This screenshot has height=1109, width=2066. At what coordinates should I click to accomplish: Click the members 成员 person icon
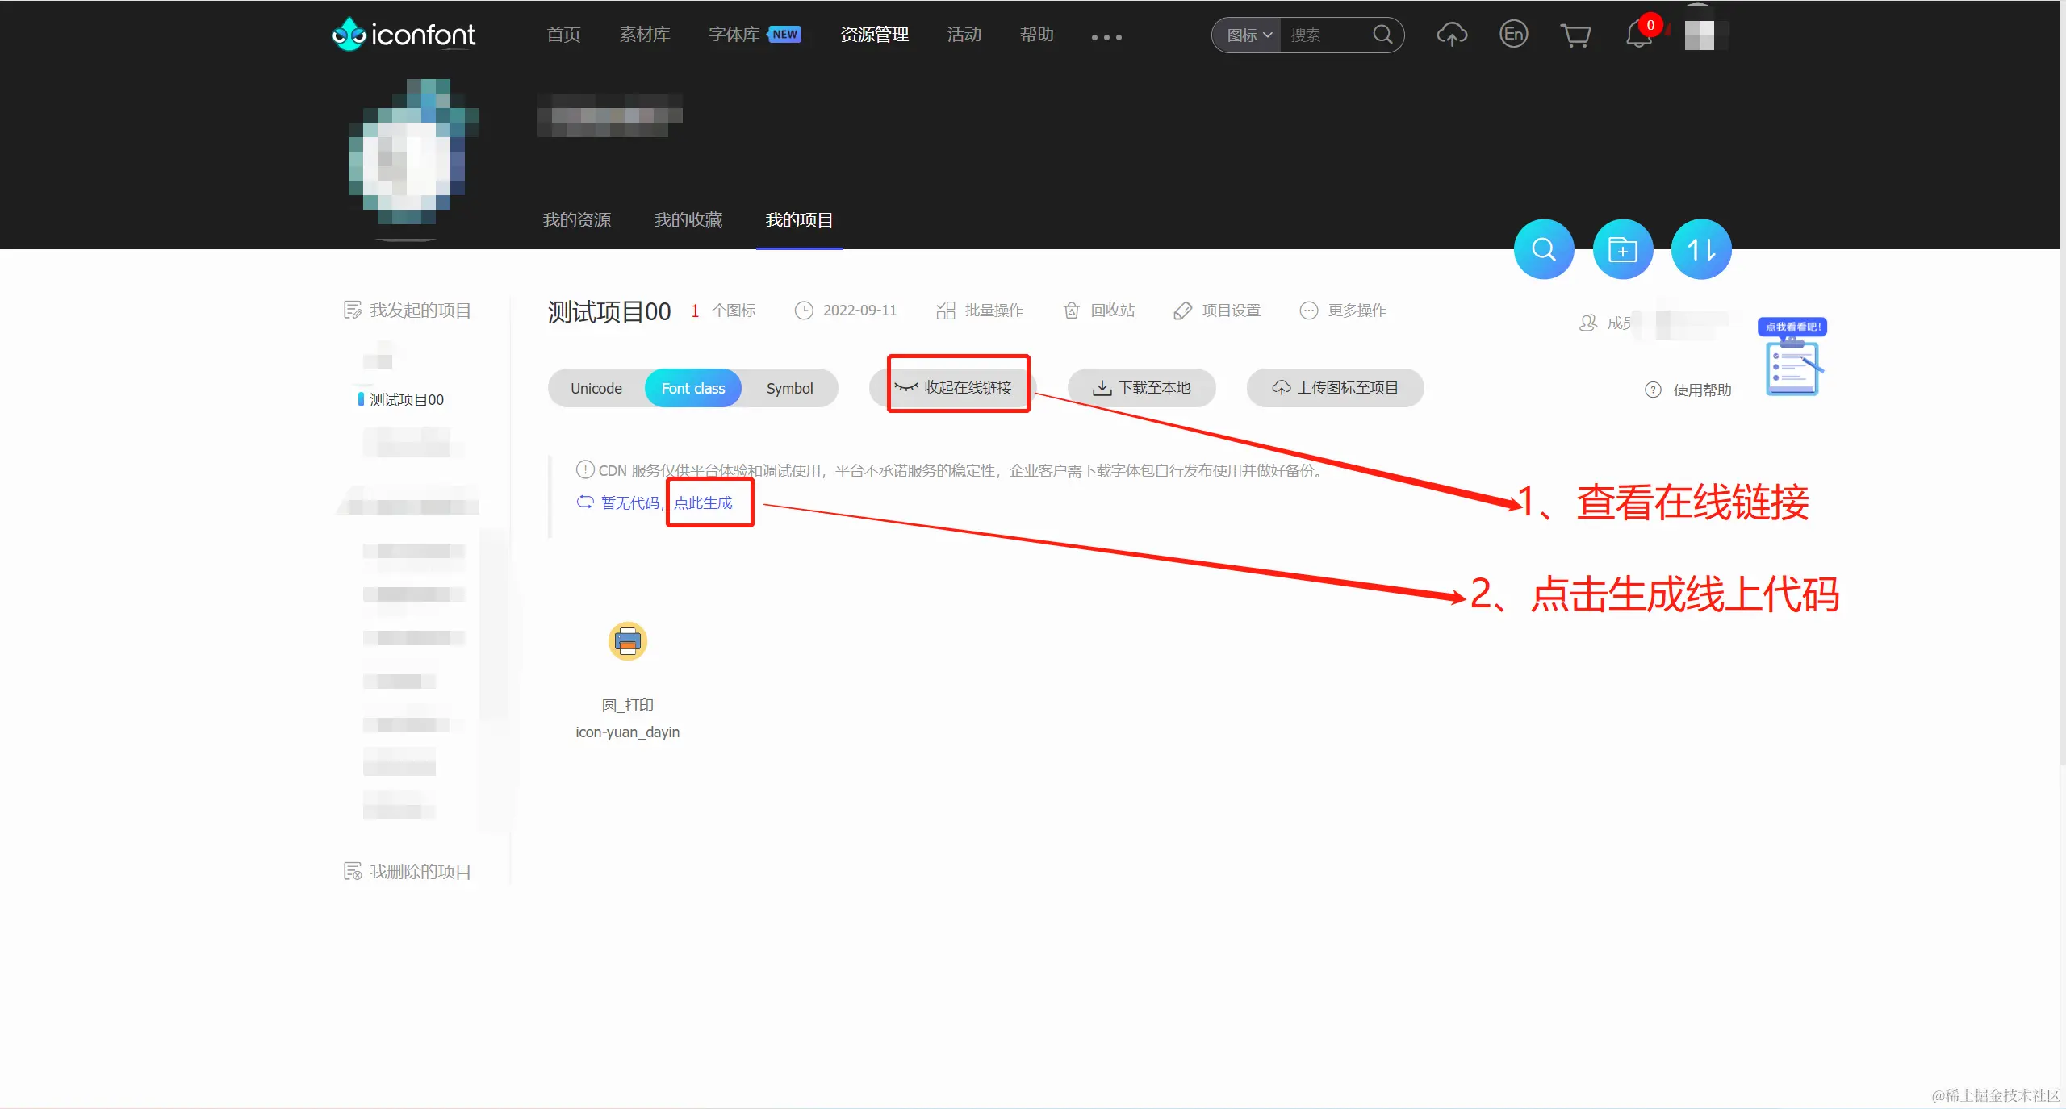1587,323
